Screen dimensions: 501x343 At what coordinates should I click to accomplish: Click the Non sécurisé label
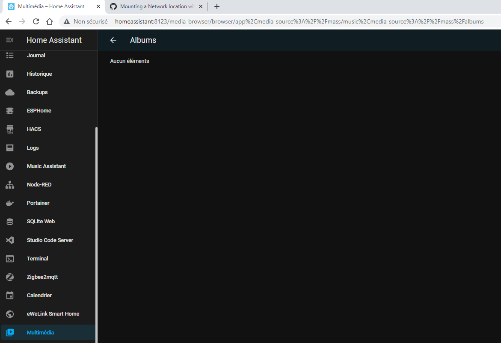tap(90, 21)
